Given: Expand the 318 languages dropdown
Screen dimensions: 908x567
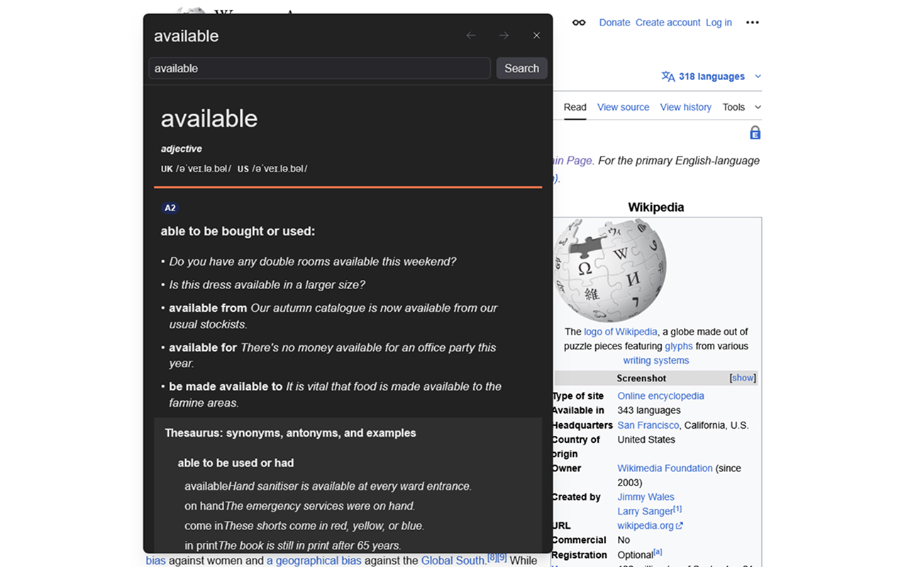Looking at the screenshot, I should [712, 77].
